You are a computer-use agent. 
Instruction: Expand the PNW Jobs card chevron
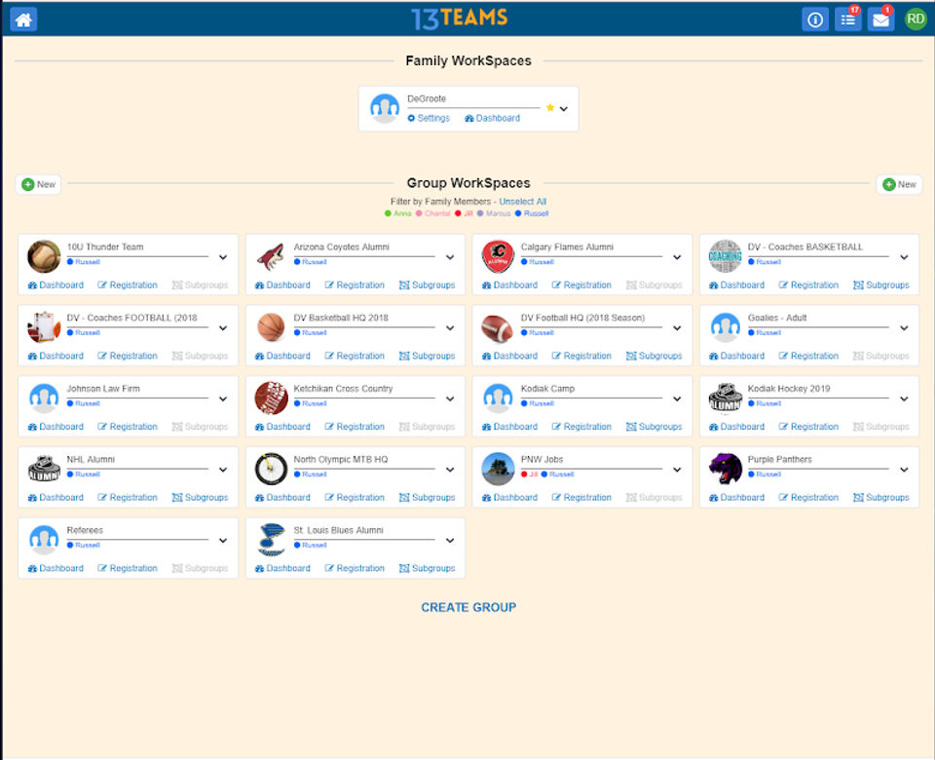677,470
